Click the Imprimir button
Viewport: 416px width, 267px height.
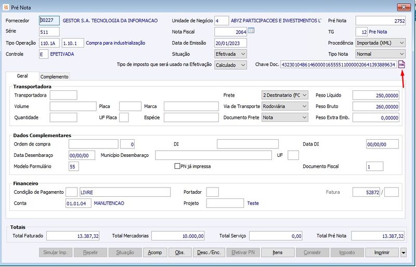tap(382, 252)
